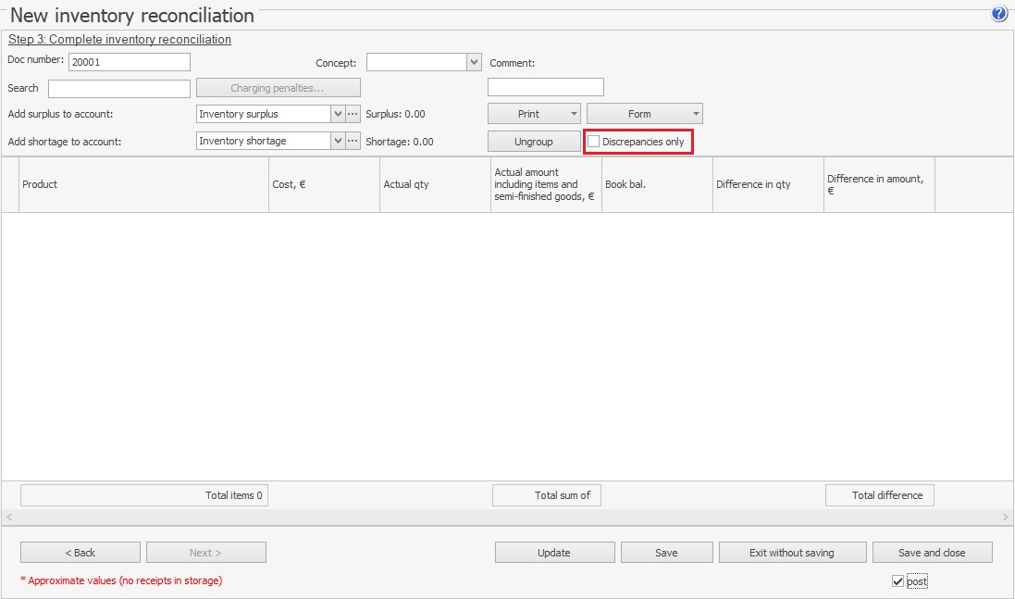The image size is (1015, 599).
Task: Click ellipsis button next to Inventory surplus
Action: click(353, 114)
